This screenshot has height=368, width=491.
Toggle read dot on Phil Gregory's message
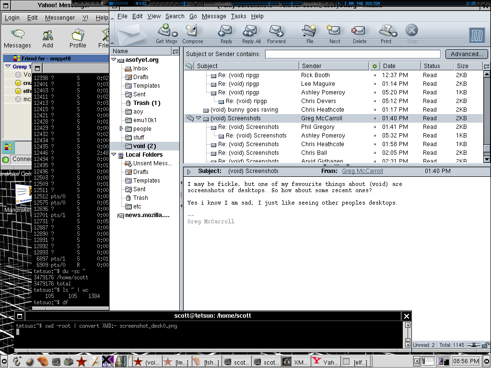[x=374, y=127]
